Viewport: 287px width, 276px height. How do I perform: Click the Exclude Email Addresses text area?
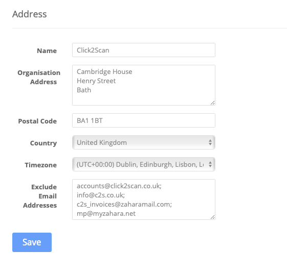(144, 199)
